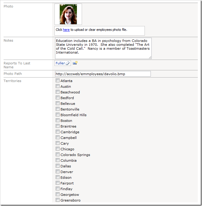Screen dimensions: 202x206
Task: Enable the Cary checkbox
Action: click(57, 143)
